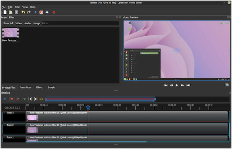This screenshot has width=232, height=149.
Task: Jump to the start of the video
Action: pyautogui.click(x=165, y=85)
